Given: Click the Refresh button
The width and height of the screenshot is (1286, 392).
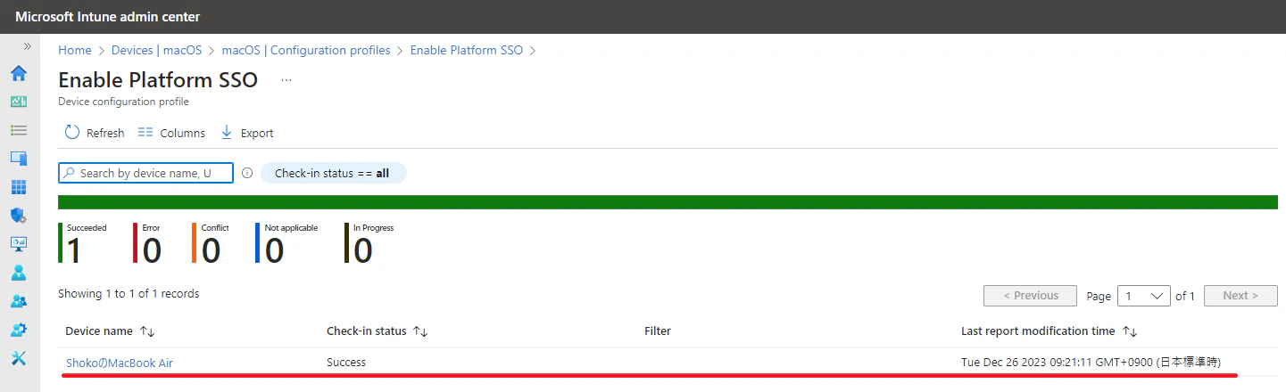Looking at the screenshot, I should pos(95,133).
